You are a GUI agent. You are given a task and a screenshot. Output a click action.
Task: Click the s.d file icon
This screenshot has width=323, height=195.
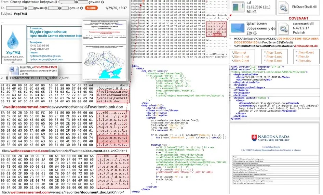(238, 7)
